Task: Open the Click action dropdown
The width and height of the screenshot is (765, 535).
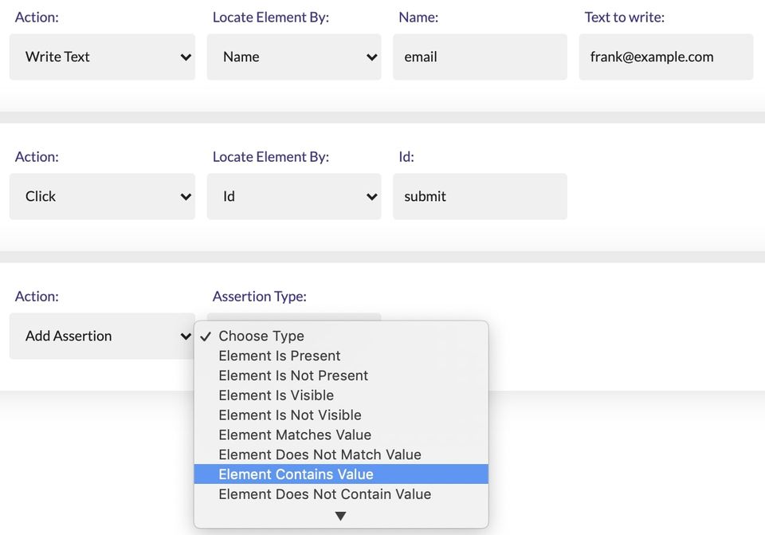Action: click(101, 196)
